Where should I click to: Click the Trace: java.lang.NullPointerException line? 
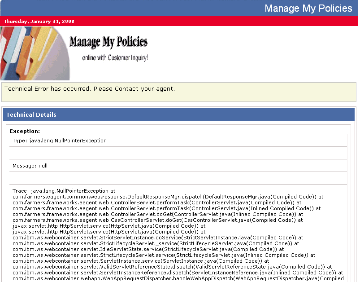tap(64, 191)
